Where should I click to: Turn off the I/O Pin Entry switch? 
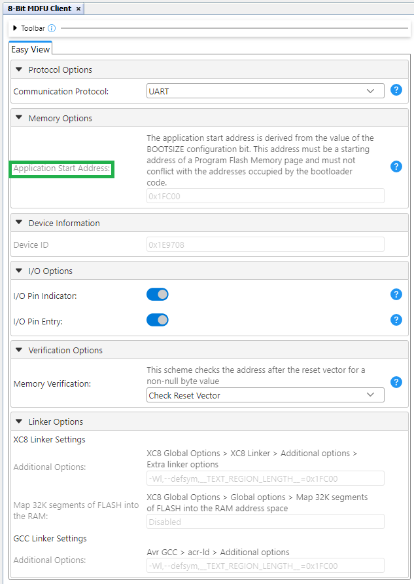(158, 320)
